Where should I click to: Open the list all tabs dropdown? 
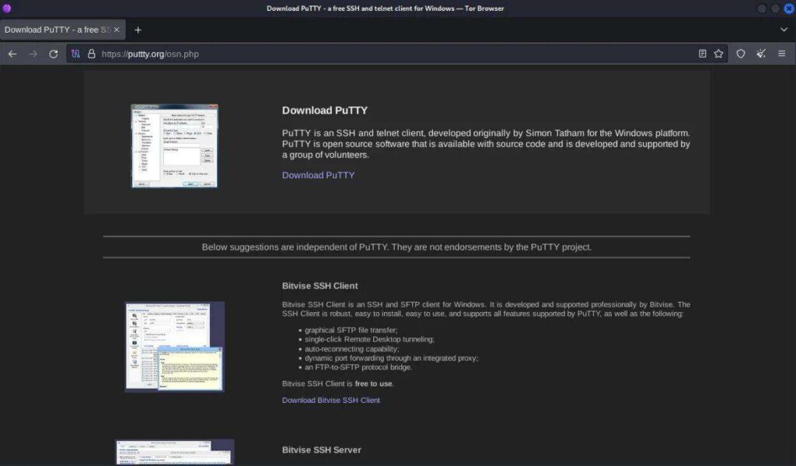coord(784,30)
